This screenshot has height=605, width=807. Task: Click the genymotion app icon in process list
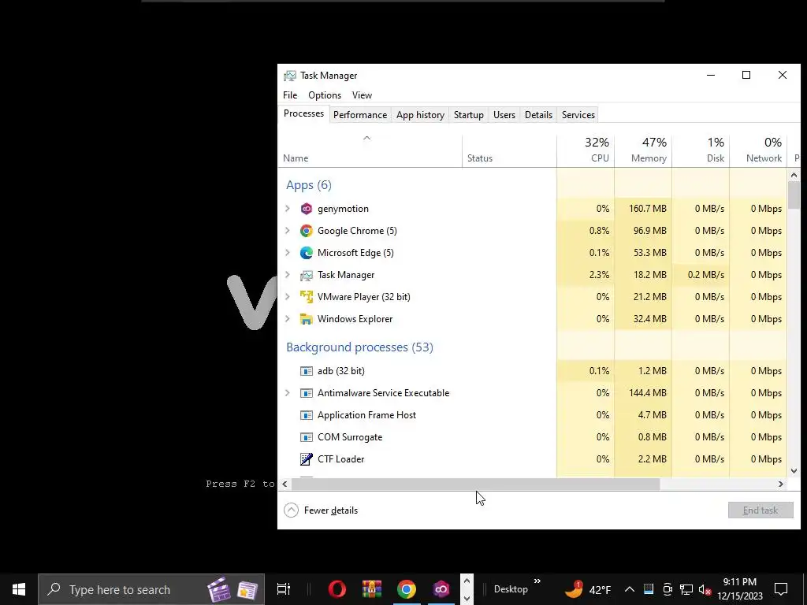(307, 209)
